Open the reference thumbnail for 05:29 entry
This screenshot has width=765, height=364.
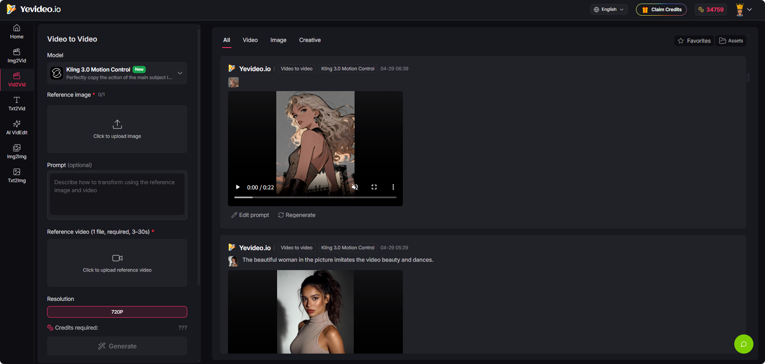[x=233, y=261]
